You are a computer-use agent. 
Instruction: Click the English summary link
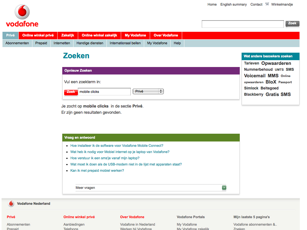tap(234, 4)
